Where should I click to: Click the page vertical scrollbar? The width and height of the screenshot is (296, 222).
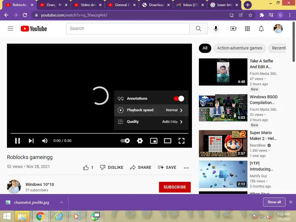click(294, 42)
